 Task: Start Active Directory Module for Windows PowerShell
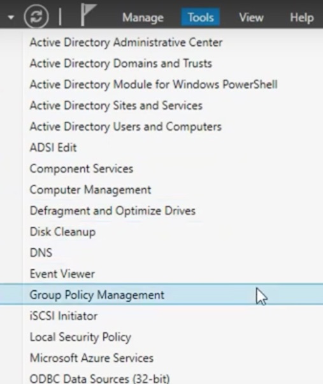(154, 85)
